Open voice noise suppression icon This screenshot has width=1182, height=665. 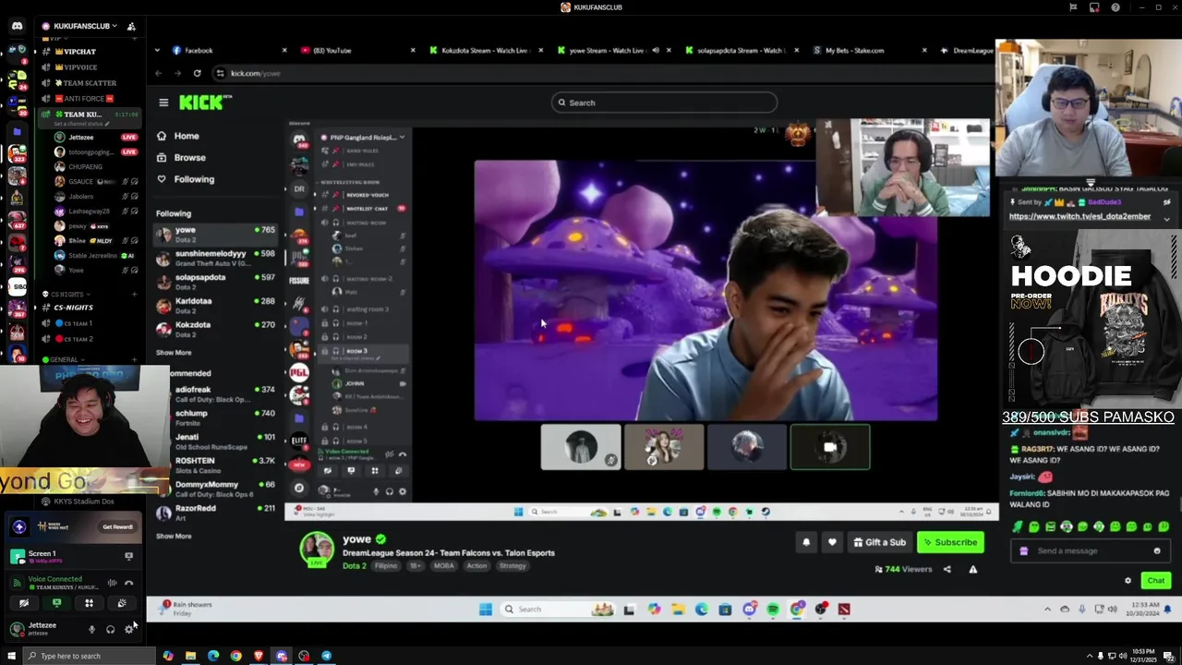point(112,583)
